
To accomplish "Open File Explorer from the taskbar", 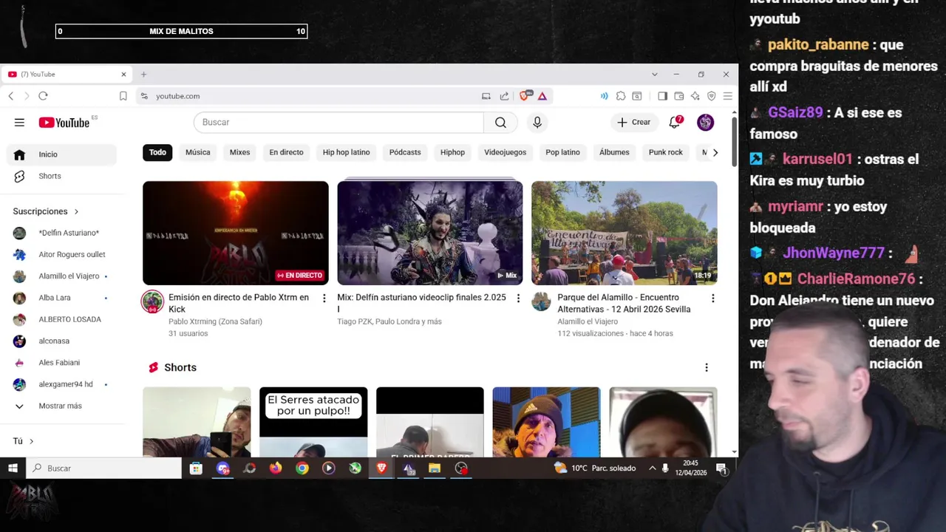I will pyautogui.click(x=435, y=468).
